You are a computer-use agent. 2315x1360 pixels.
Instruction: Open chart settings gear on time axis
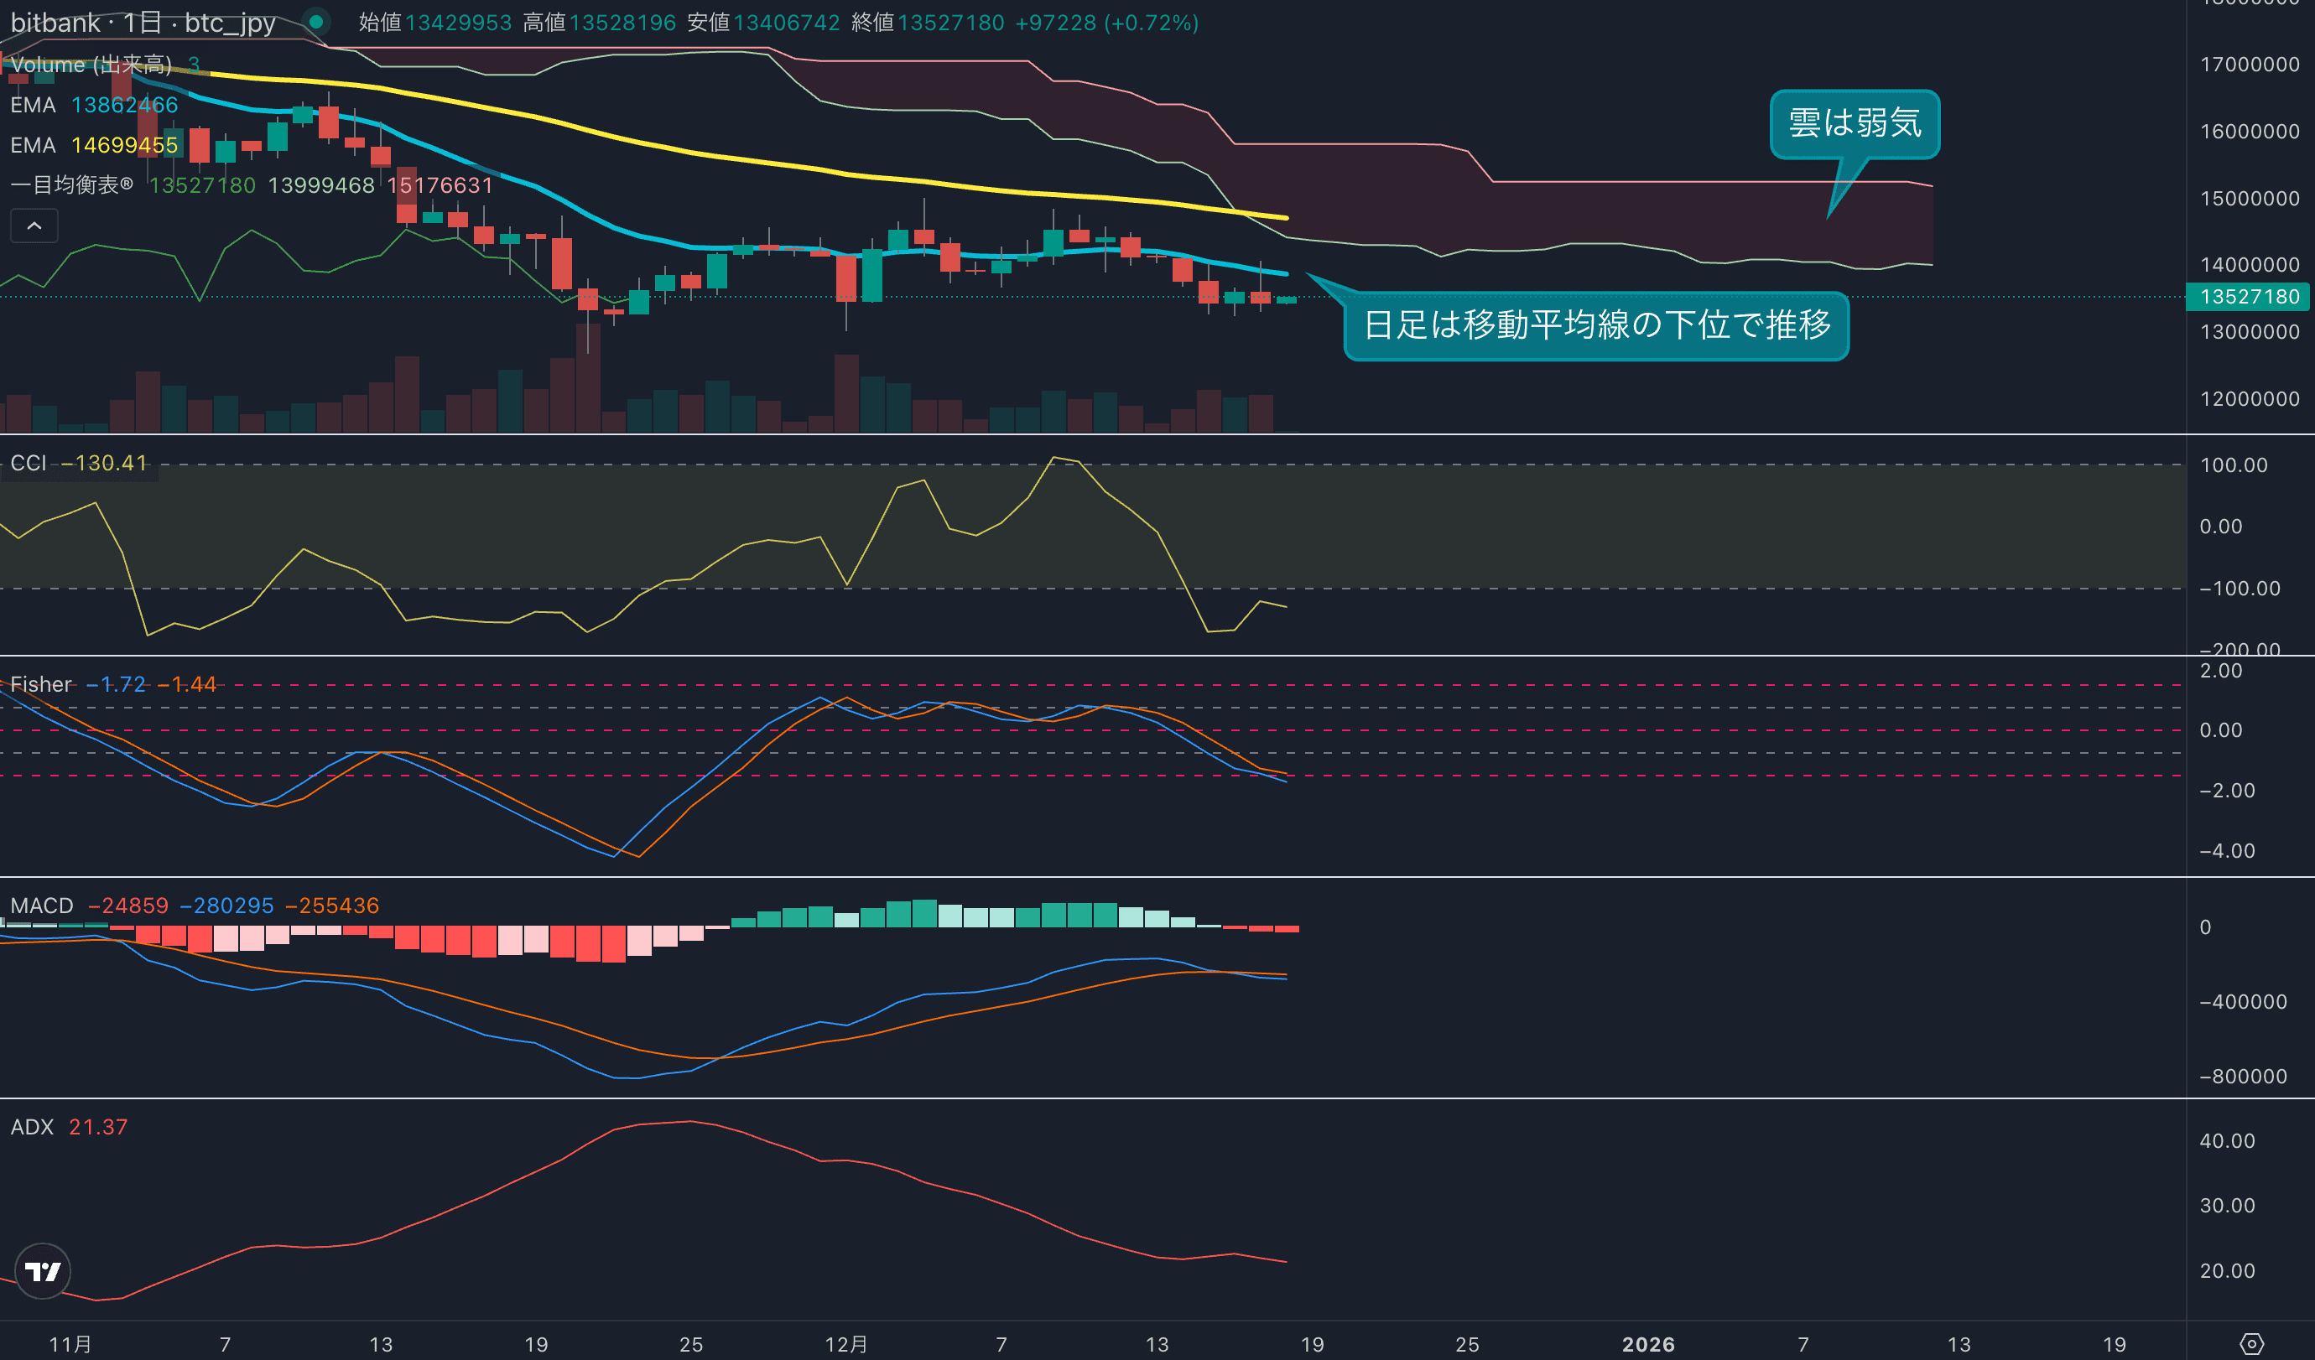2251,1344
